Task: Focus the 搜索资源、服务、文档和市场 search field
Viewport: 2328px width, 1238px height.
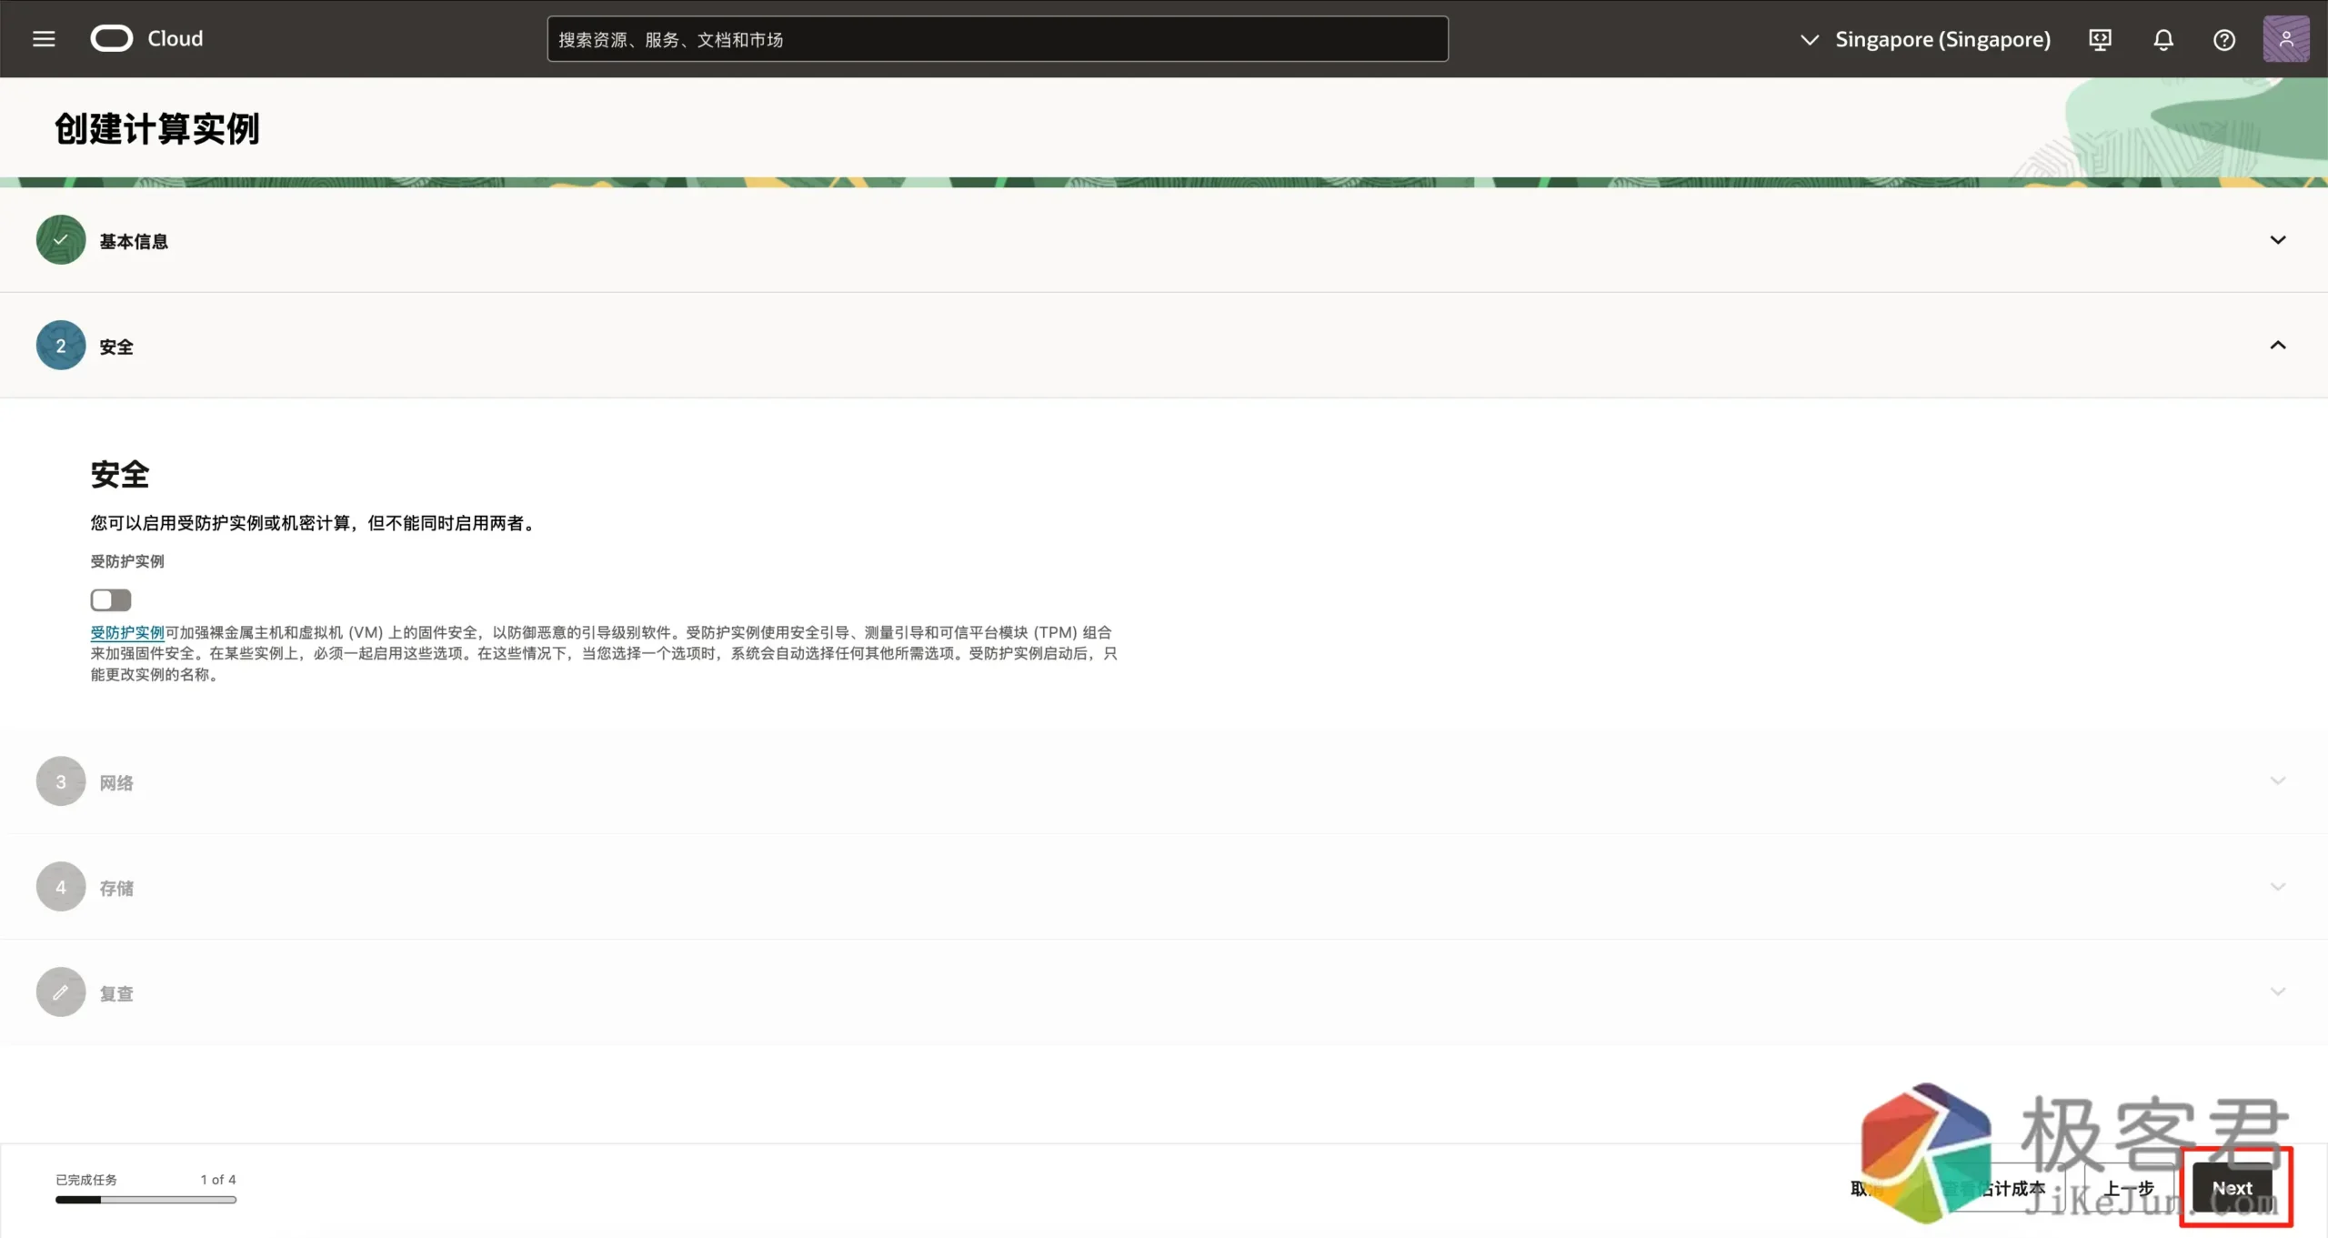Action: point(998,39)
